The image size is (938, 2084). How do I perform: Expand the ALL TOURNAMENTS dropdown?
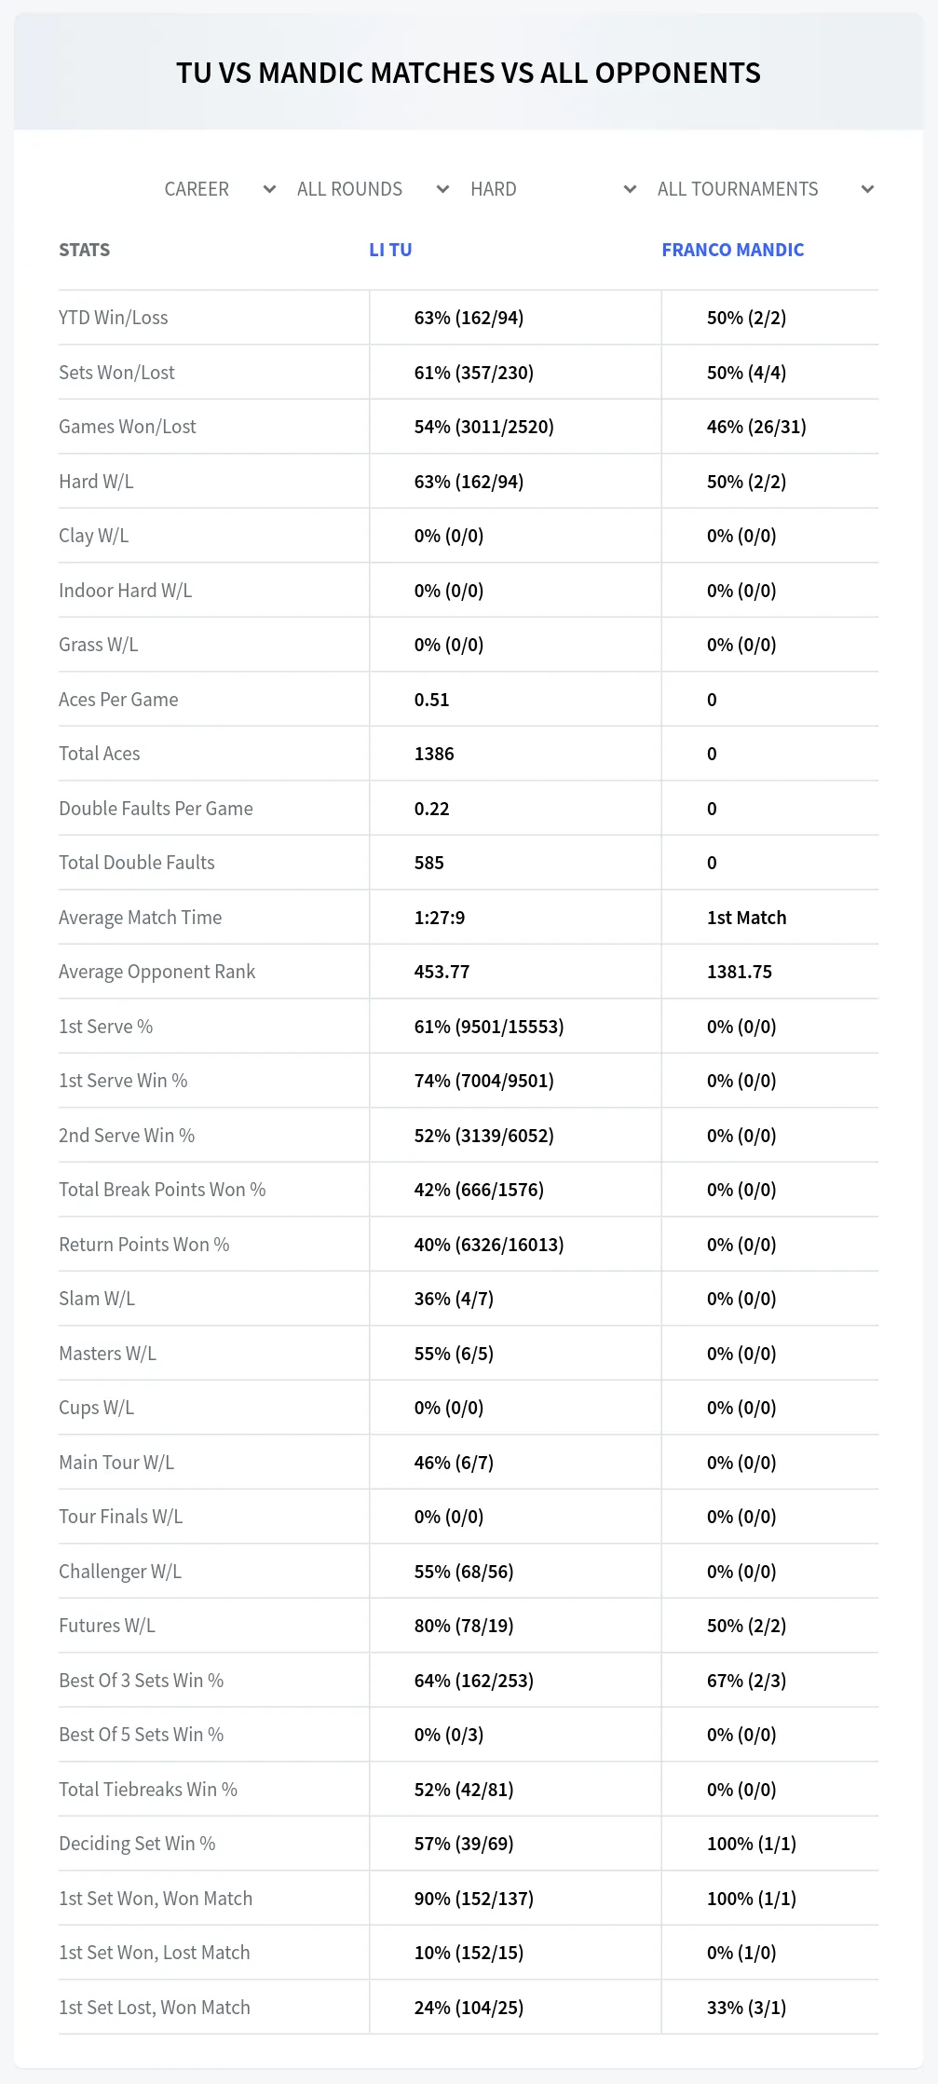[x=765, y=189]
